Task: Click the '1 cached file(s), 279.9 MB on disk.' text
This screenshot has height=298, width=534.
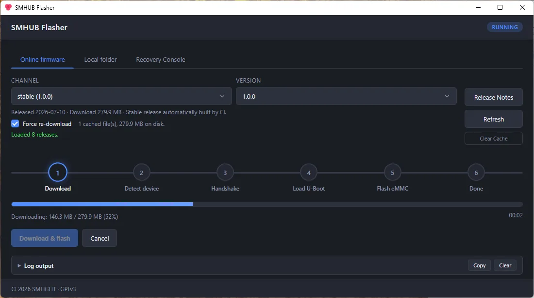Action: (x=121, y=124)
